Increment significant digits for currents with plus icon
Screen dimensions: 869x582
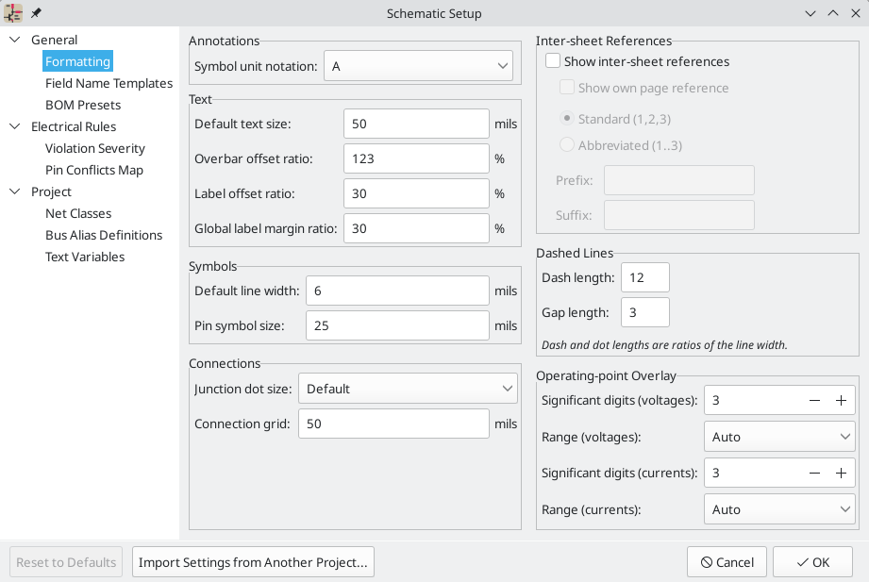click(x=840, y=473)
